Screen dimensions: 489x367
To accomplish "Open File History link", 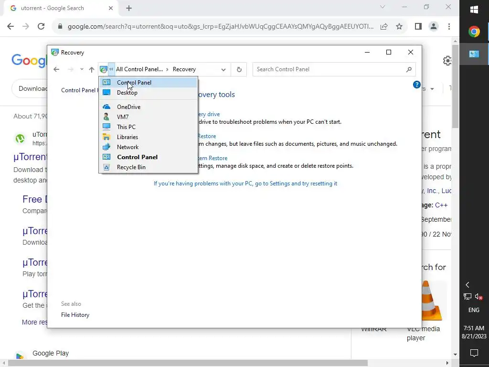I will (75, 315).
